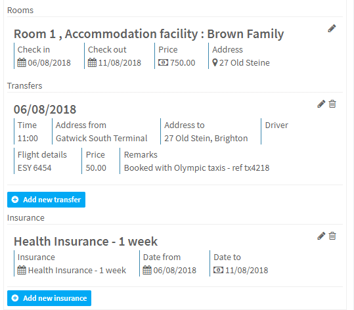Delete the 06/08/2018 transfer using trash icon

click(x=332, y=104)
